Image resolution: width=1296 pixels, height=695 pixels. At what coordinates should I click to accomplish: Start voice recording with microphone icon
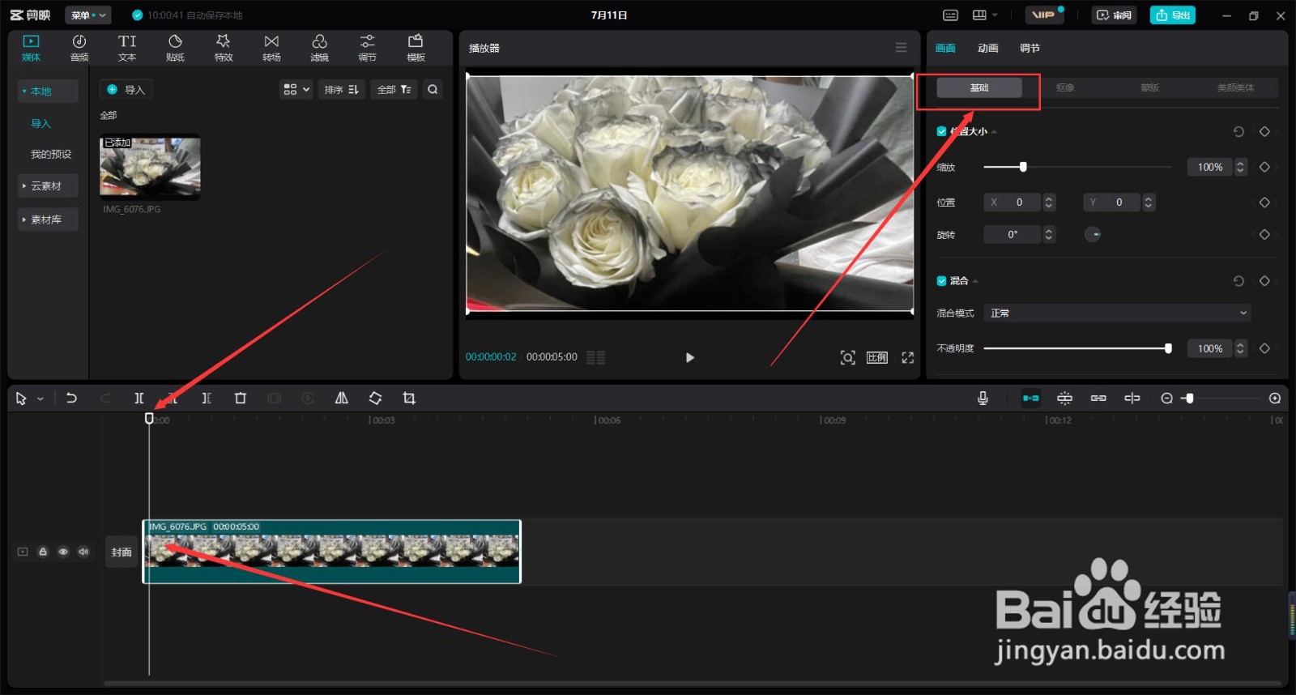coord(983,398)
